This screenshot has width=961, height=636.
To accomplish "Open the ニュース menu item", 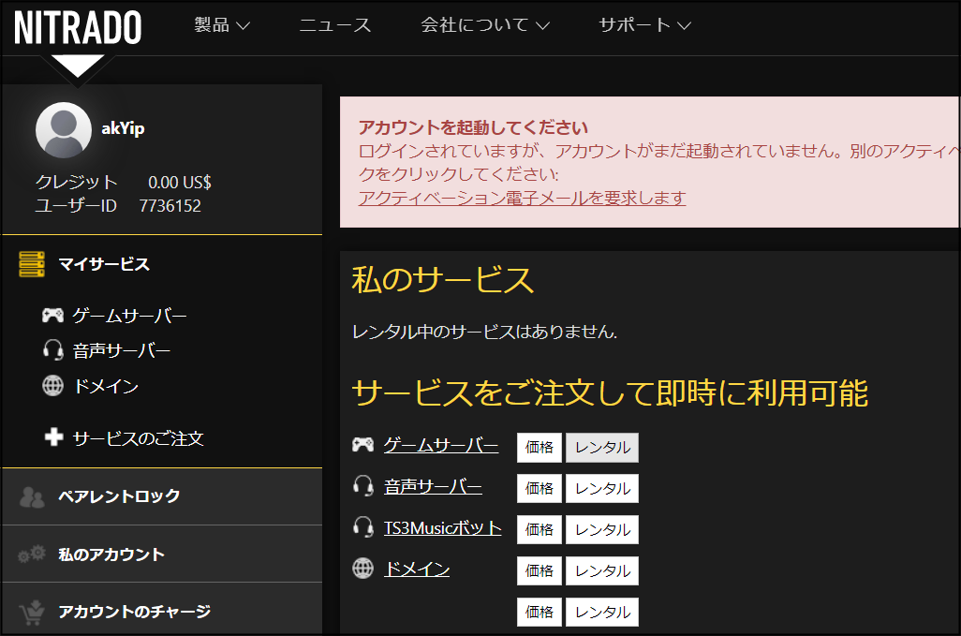I will tap(335, 25).
